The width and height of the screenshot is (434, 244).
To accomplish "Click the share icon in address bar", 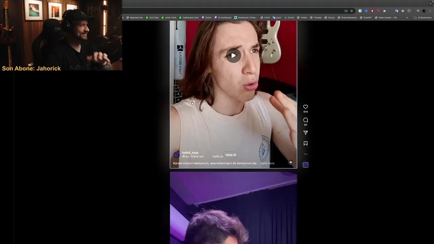I will pos(346,11).
